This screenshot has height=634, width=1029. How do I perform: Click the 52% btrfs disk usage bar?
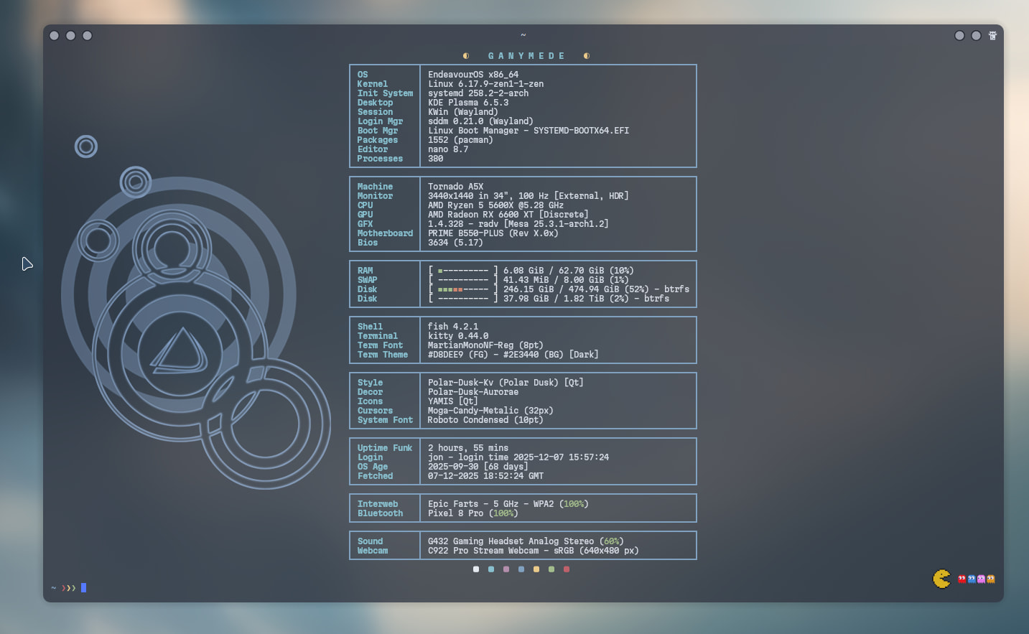point(463,289)
